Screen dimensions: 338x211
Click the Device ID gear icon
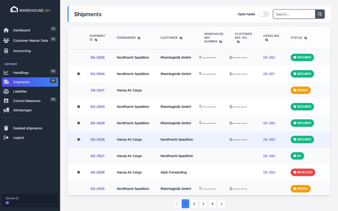pos(7,203)
